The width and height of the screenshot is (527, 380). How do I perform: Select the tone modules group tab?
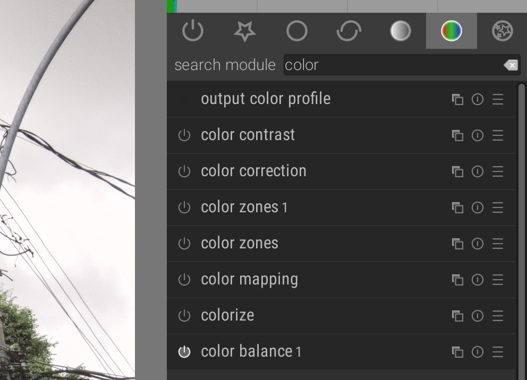tap(401, 31)
